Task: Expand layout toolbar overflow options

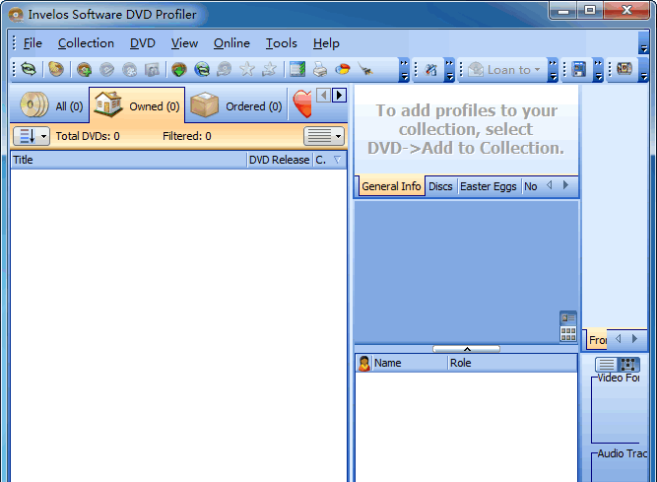Action: tap(598, 70)
